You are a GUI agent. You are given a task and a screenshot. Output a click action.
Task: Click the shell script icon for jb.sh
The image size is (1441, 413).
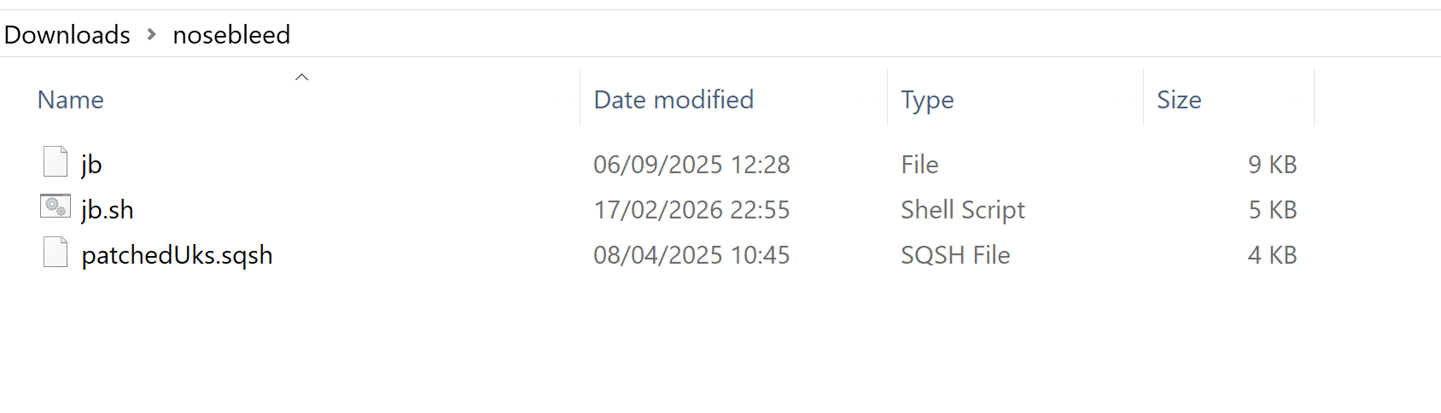pyautogui.click(x=55, y=206)
